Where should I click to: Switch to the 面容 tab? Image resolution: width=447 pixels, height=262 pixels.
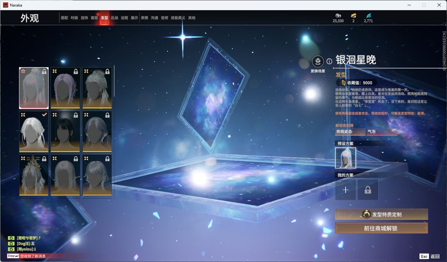click(x=94, y=18)
